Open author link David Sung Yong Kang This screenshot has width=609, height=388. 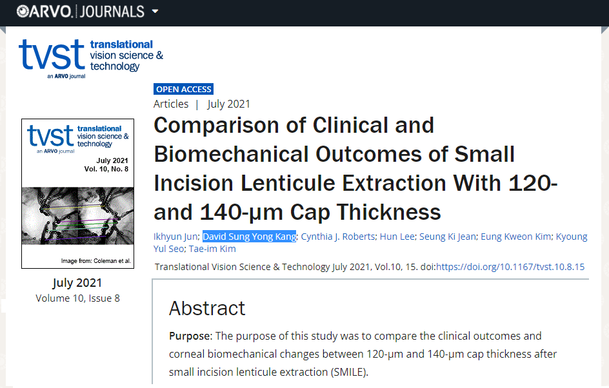(x=249, y=237)
